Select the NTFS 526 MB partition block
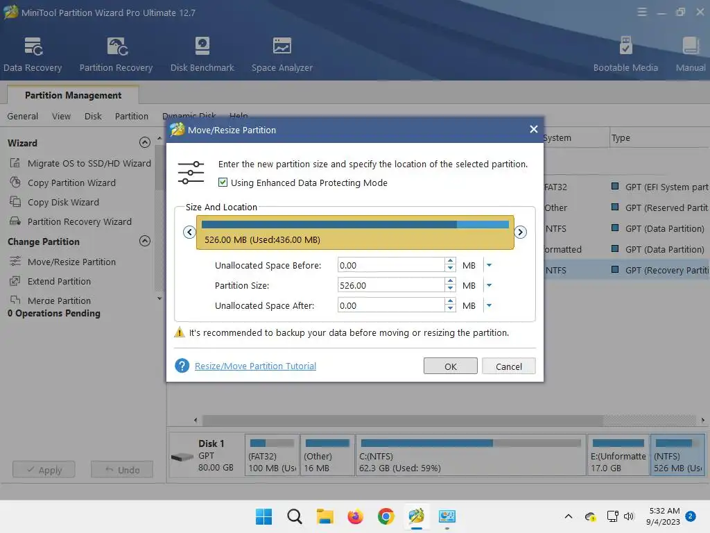This screenshot has width=710, height=533. pyautogui.click(x=678, y=455)
